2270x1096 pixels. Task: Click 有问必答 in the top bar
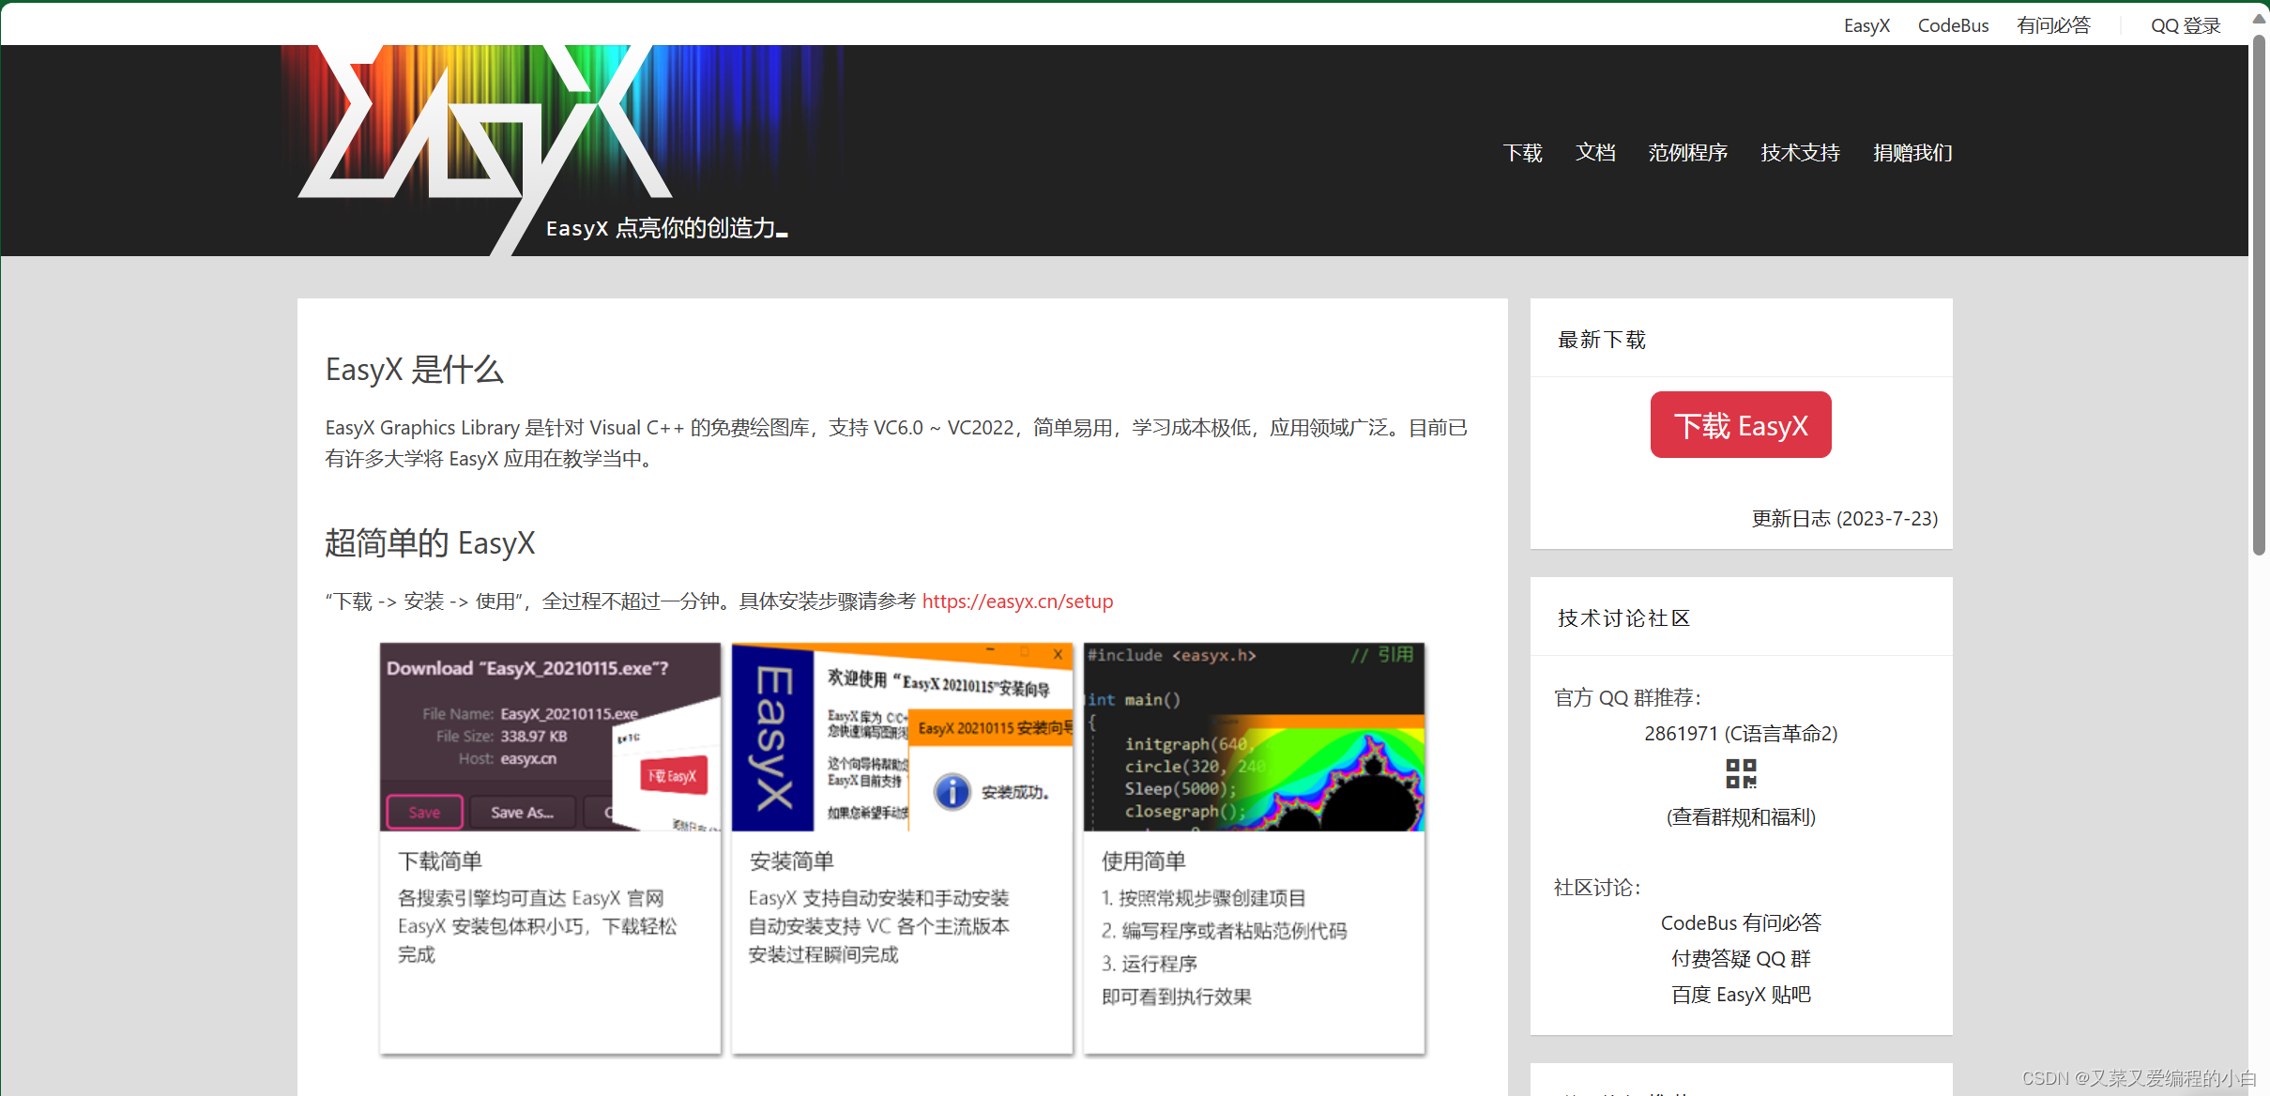(x=2052, y=25)
